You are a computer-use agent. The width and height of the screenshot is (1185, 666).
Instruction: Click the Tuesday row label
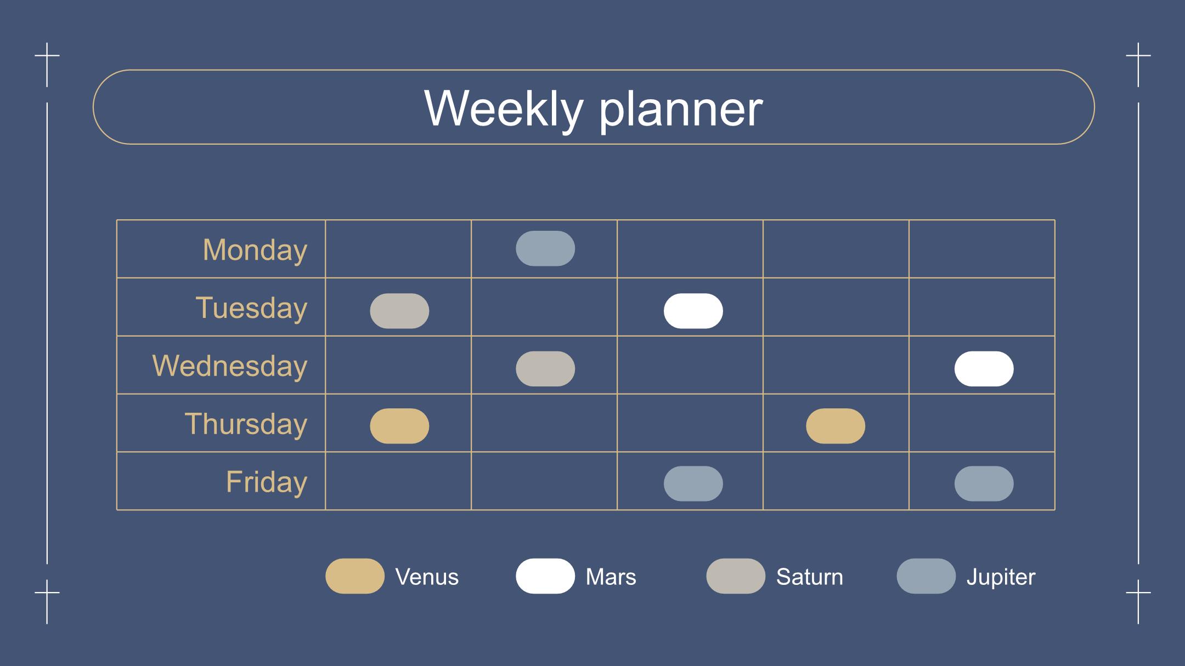[x=251, y=308]
